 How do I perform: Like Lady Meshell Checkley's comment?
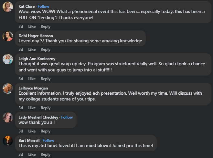32,131
